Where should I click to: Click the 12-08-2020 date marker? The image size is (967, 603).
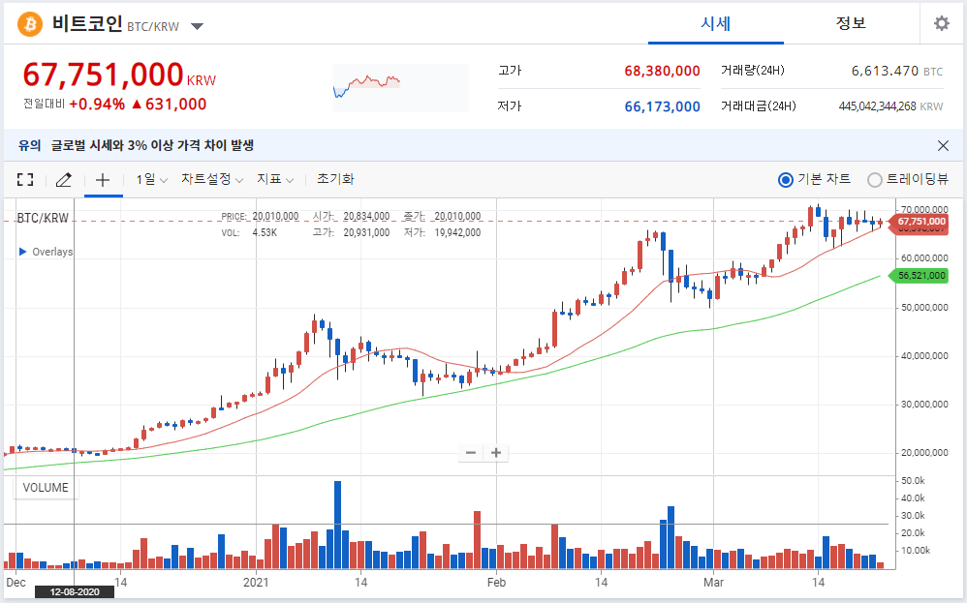click(75, 592)
